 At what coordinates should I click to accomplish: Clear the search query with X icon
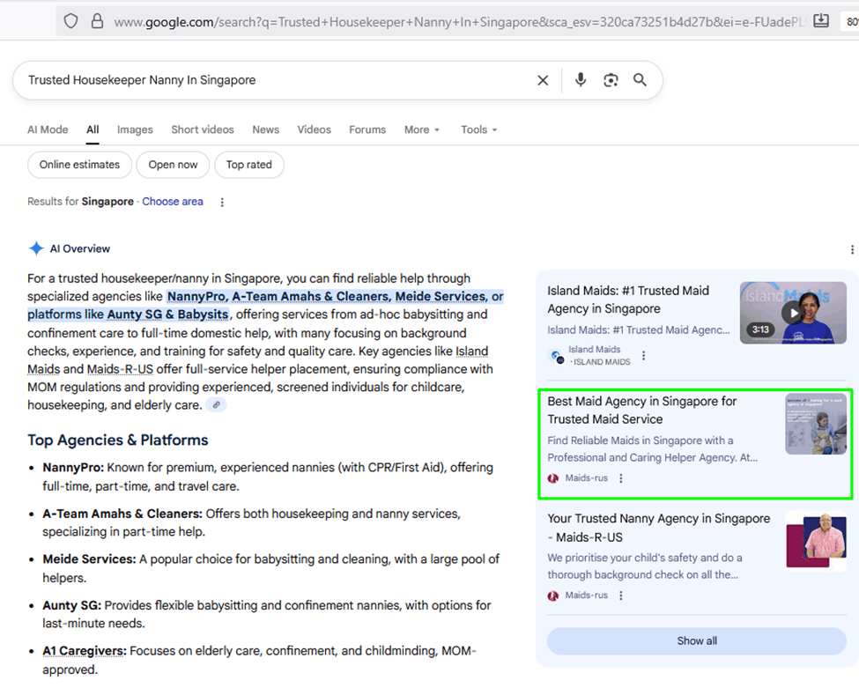click(x=543, y=80)
